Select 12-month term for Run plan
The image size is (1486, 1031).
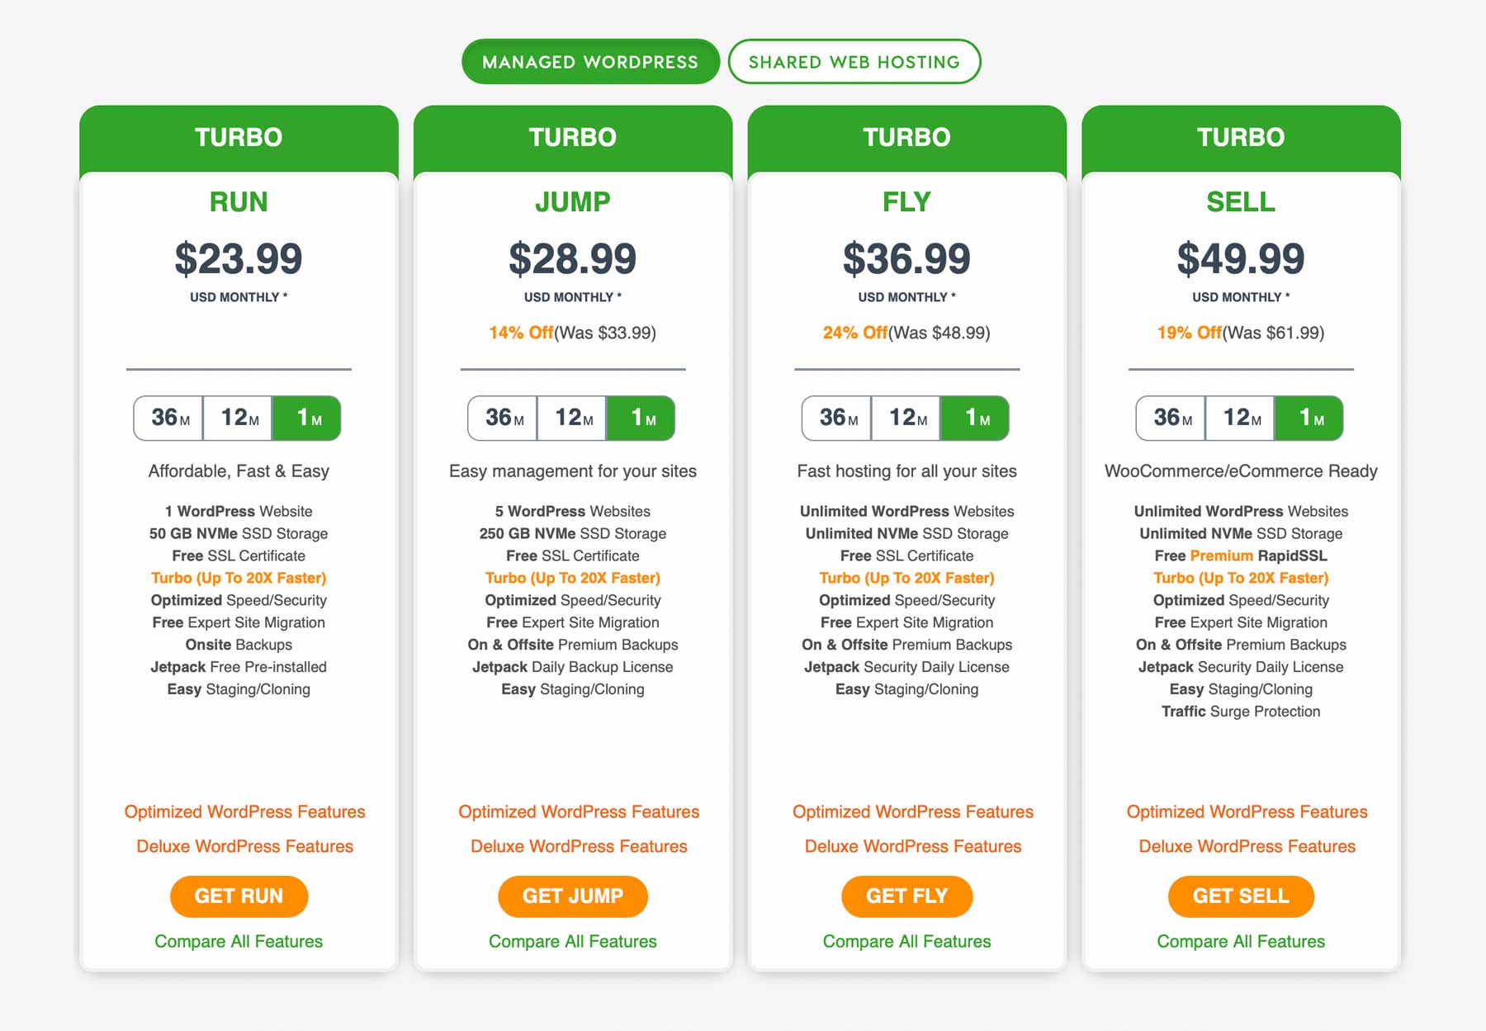pos(239,418)
